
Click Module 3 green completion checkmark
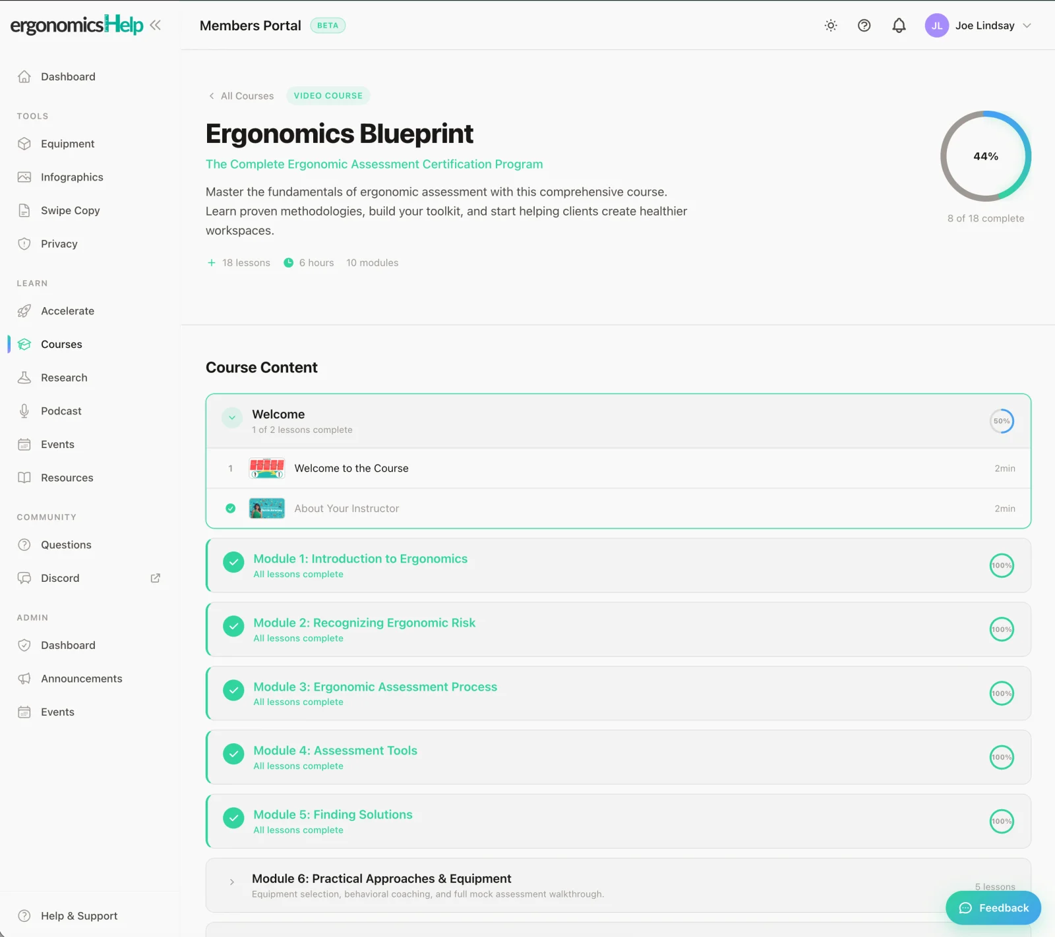[x=233, y=691]
